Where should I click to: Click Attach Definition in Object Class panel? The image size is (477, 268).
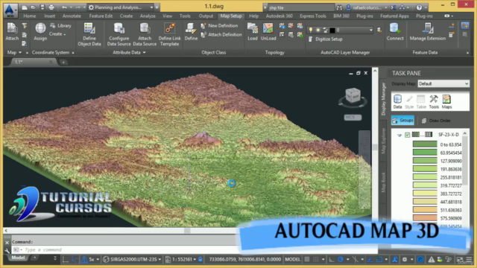(x=221, y=35)
